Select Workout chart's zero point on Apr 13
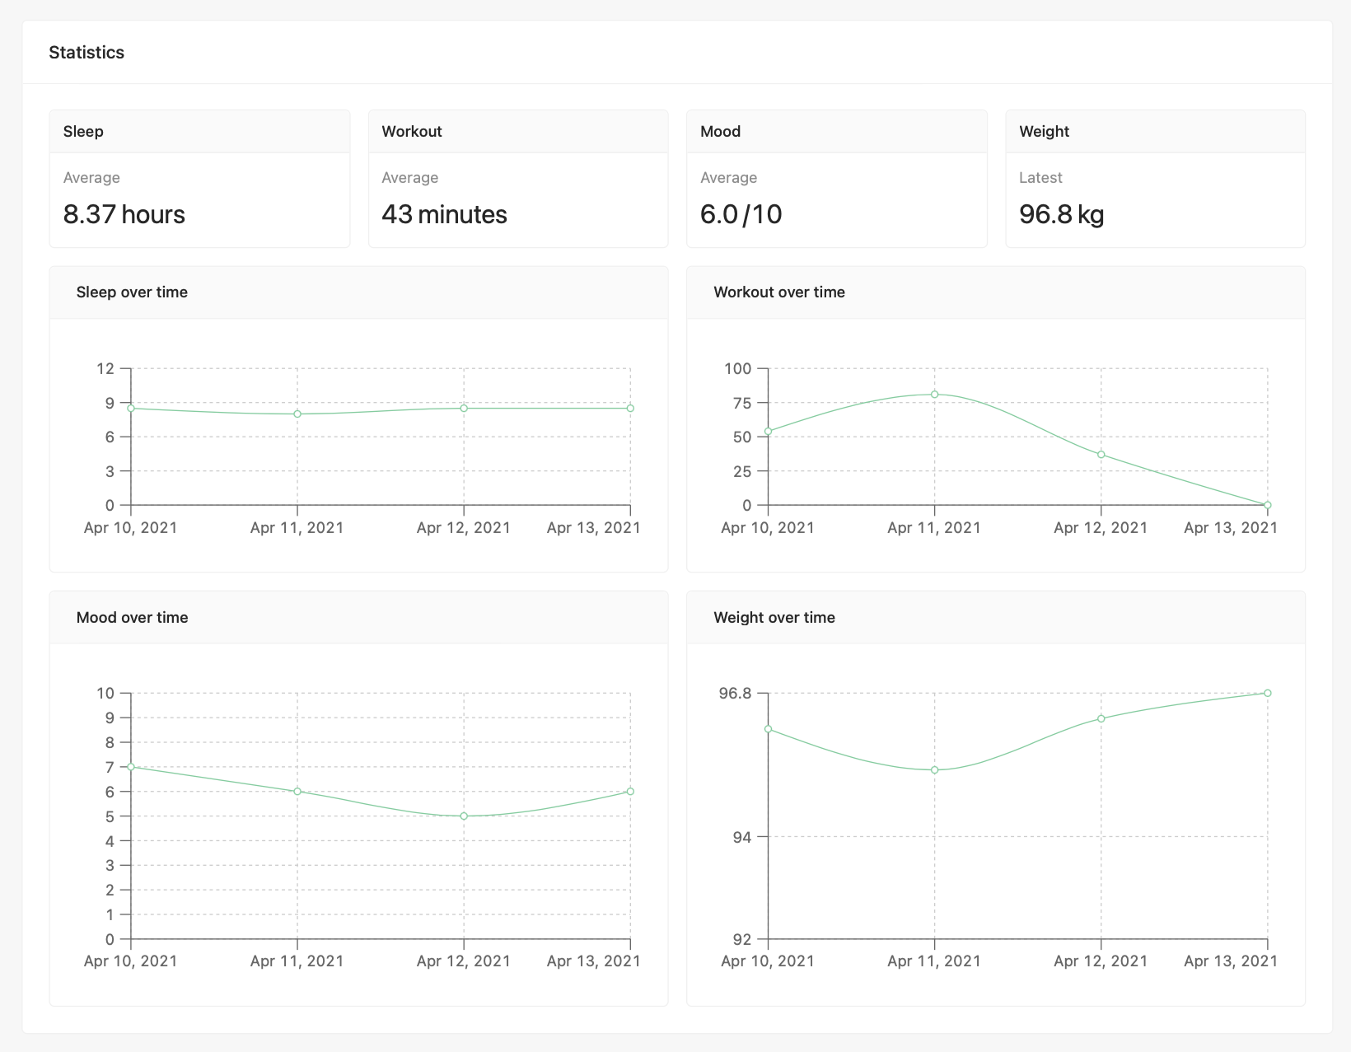 [x=1268, y=505]
